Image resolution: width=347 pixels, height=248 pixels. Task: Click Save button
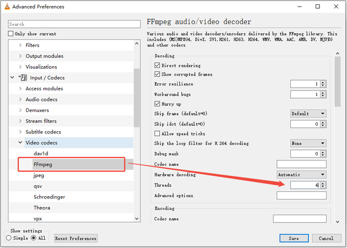click(x=294, y=238)
